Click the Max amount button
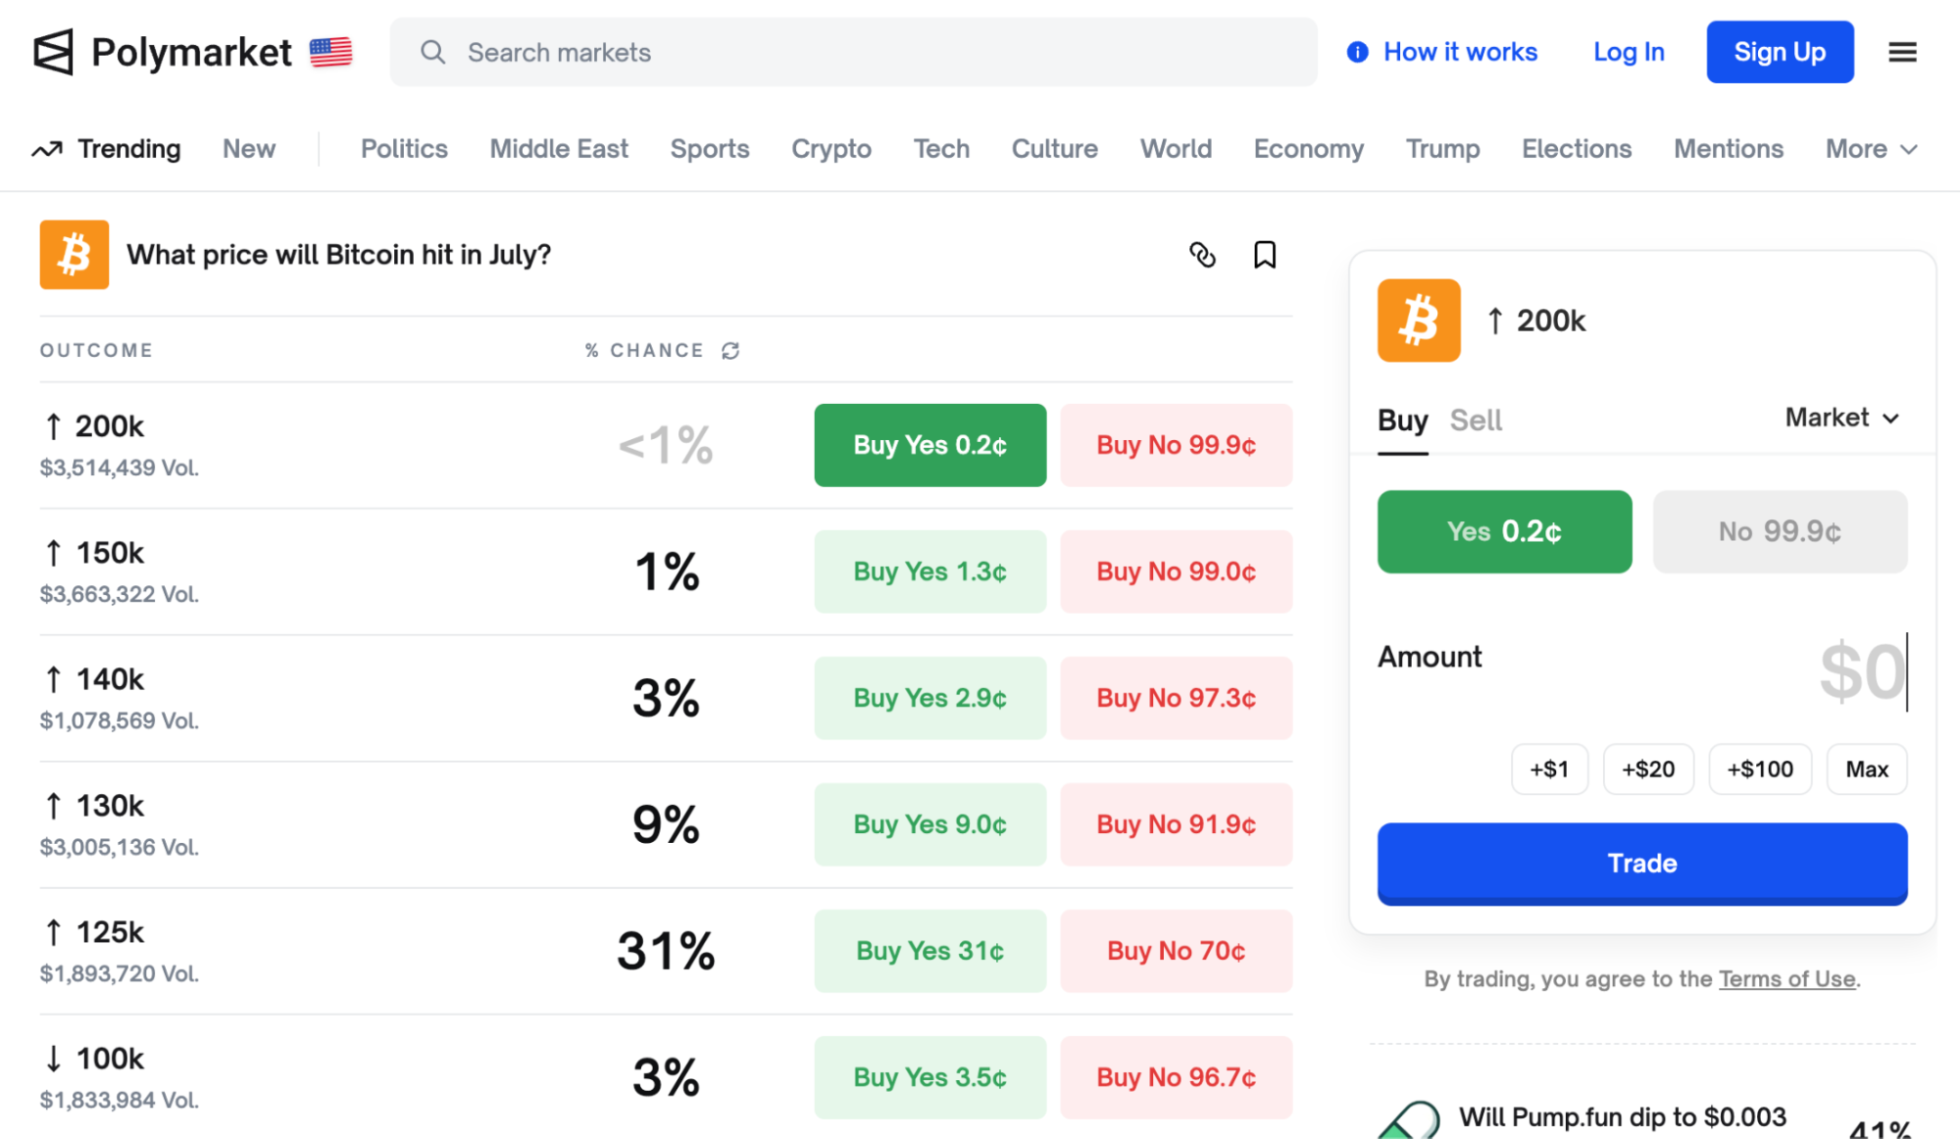The image size is (1960, 1139). pos(1867,768)
